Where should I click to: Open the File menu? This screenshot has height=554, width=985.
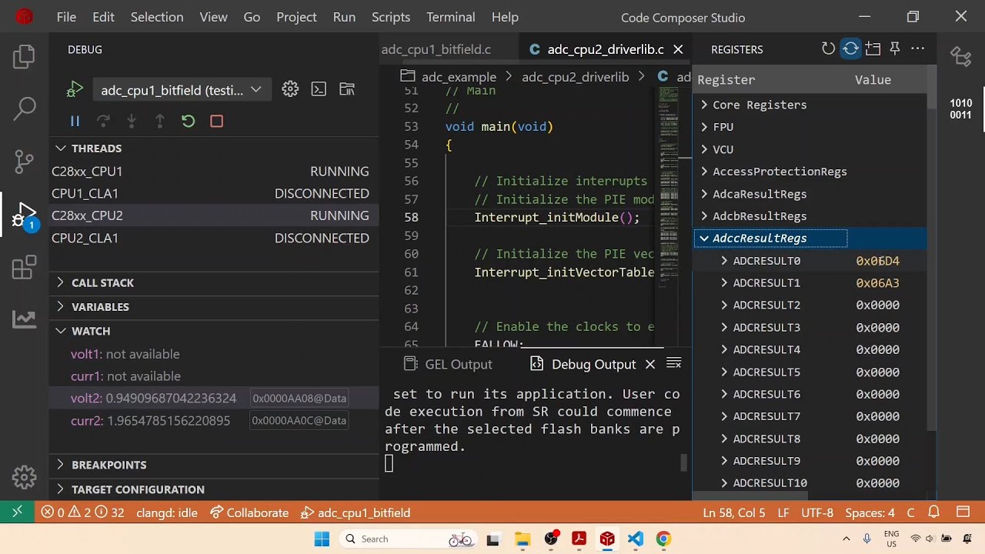pos(66,17)
